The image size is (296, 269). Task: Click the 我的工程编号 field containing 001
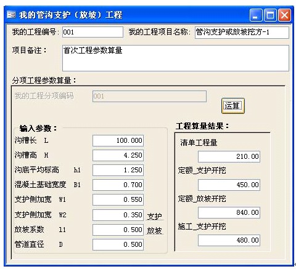click(x=93, y=32)
